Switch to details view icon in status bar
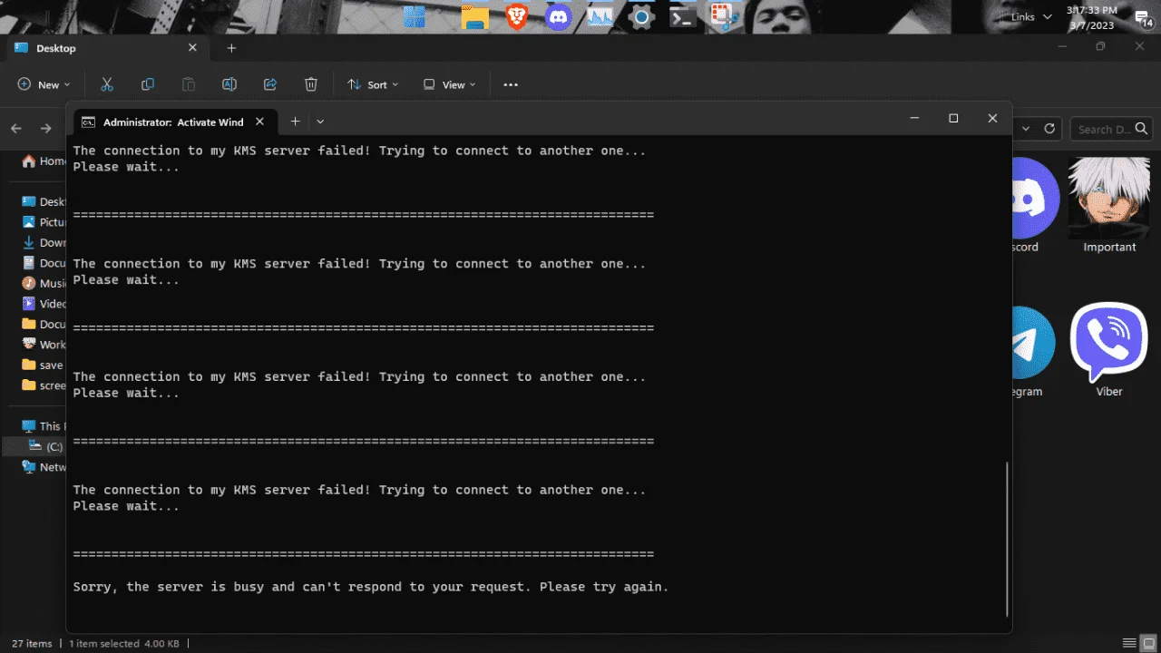The image size is (1161, 653). [x=1128, y=643]
